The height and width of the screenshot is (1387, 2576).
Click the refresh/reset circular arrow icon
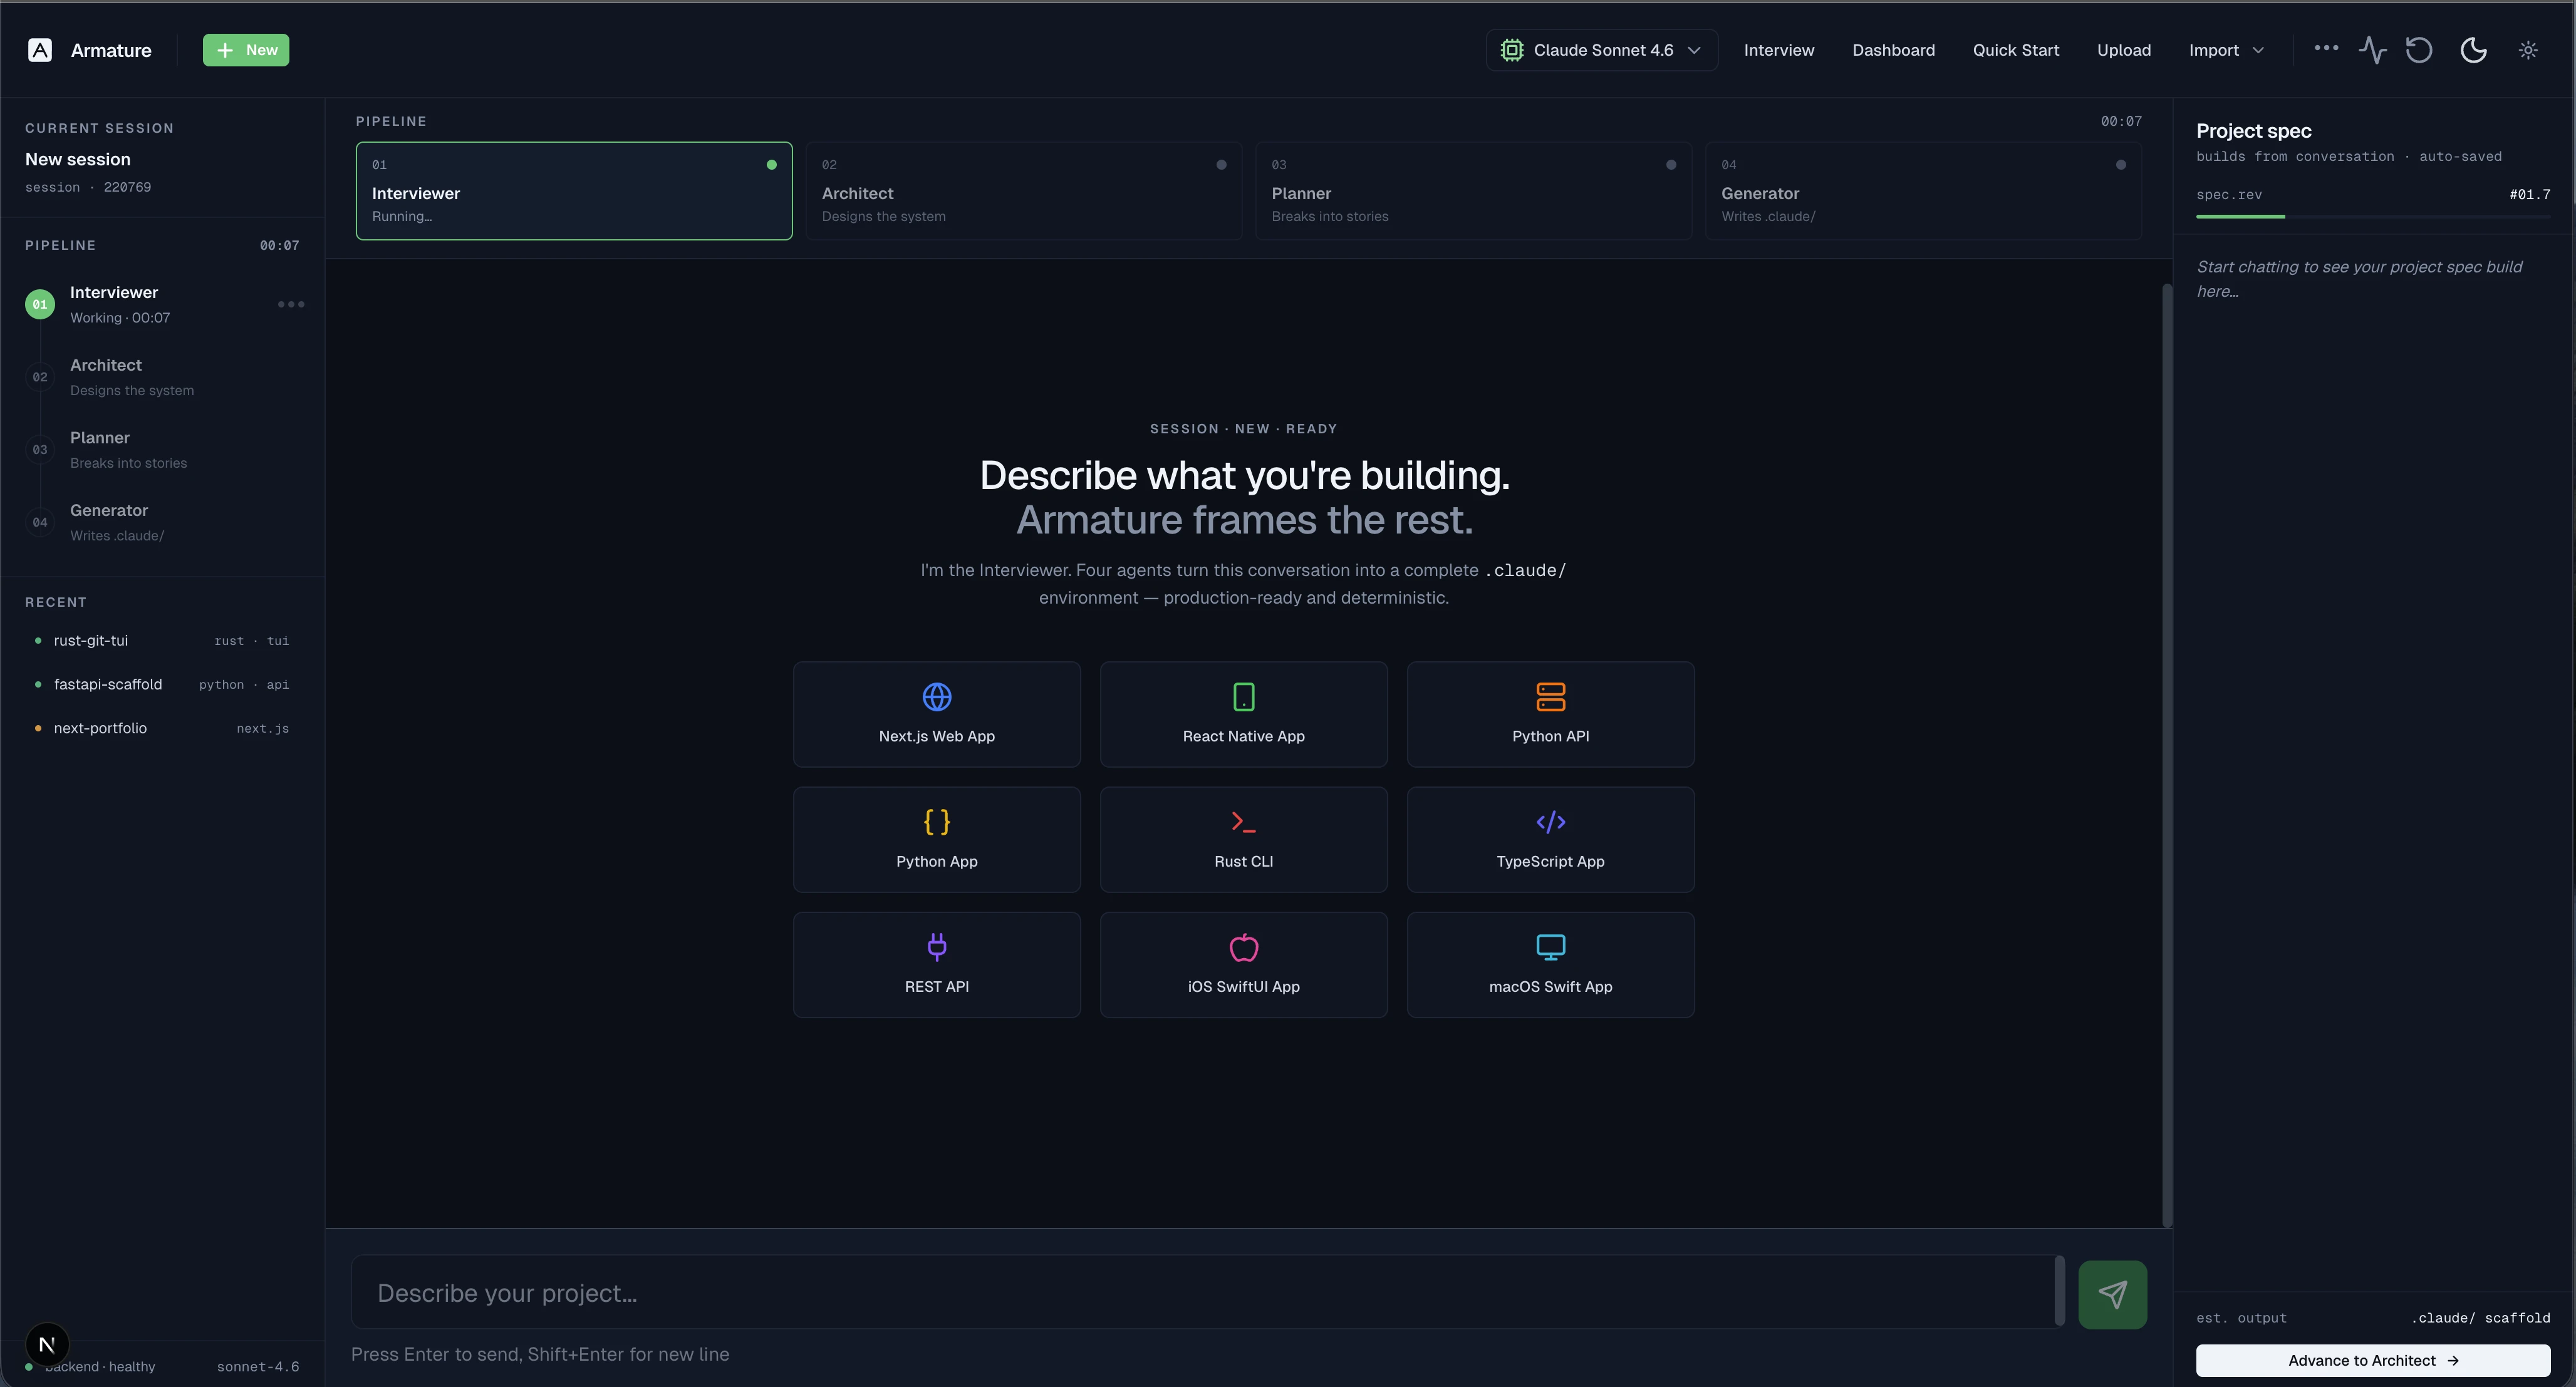pos(2418,50)
